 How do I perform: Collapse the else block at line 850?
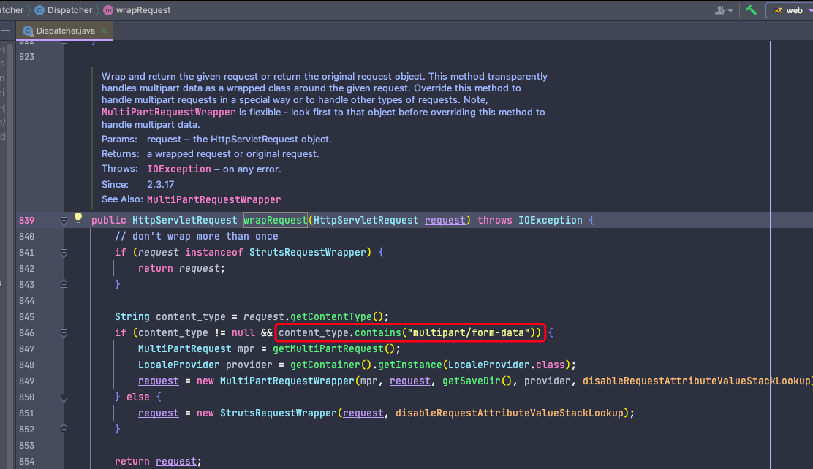point(64,397)
